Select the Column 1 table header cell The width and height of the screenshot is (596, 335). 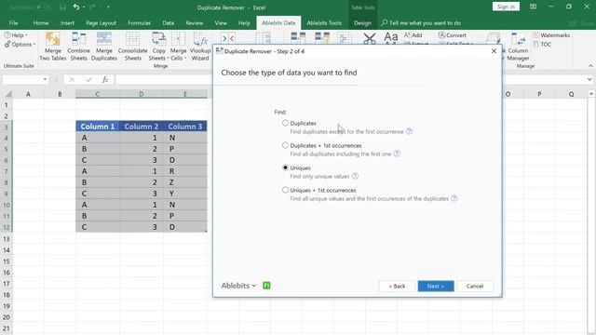click(x=97, y=127)
